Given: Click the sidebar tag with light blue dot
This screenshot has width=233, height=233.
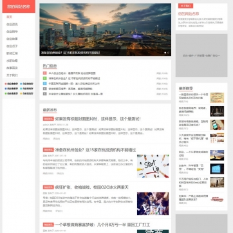Looking at the screenshot, I should tap(26, 84).
